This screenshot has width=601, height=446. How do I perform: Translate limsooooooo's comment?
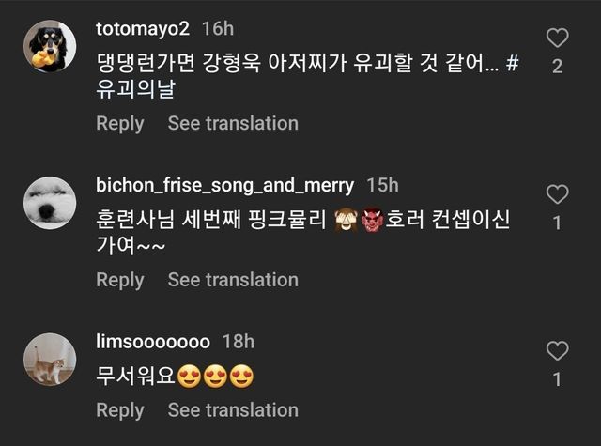[x=233, y=410]
